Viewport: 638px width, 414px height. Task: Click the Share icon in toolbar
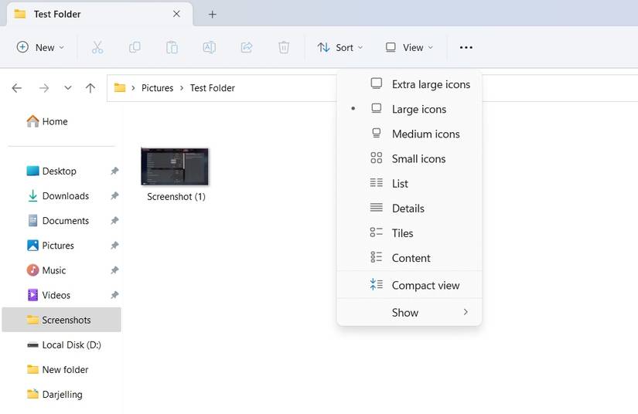247,47
